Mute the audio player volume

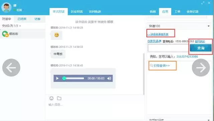109,78
